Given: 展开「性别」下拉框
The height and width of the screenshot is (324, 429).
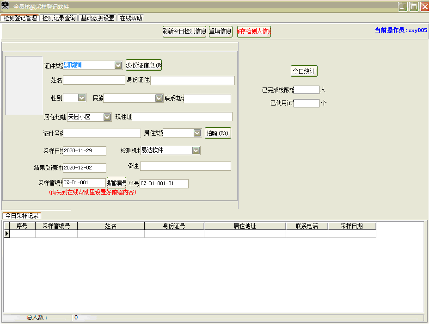Looking at the screenshot, I should click(x=82, y=98).
